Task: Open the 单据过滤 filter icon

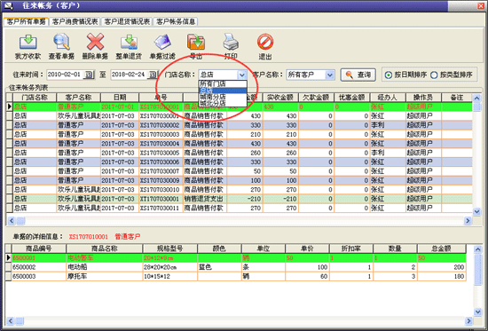Action: tap(162, 42)
